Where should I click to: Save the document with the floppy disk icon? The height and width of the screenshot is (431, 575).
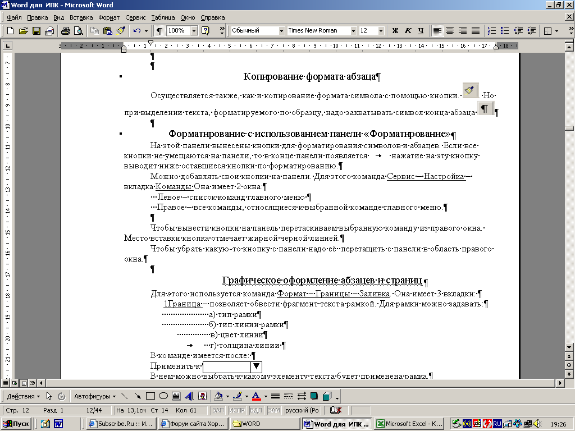[36, 31]
